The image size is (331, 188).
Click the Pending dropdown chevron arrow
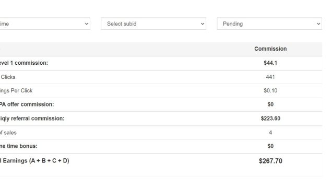(x=318, y=24)
